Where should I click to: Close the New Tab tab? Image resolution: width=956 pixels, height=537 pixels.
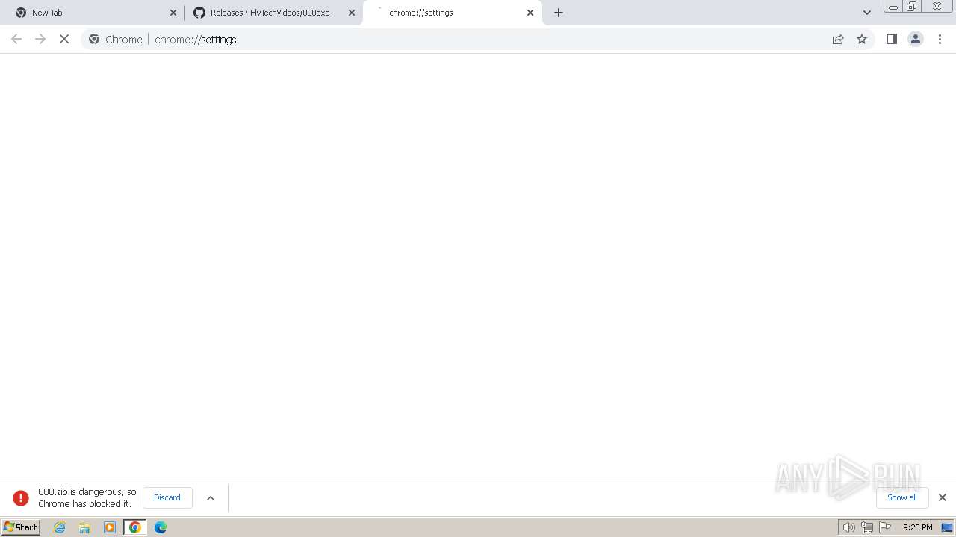pos(173,13)
